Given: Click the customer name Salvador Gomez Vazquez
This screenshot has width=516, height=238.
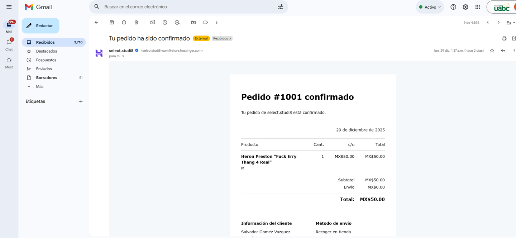Looking at the screenshot, I should tap(266, 232).
